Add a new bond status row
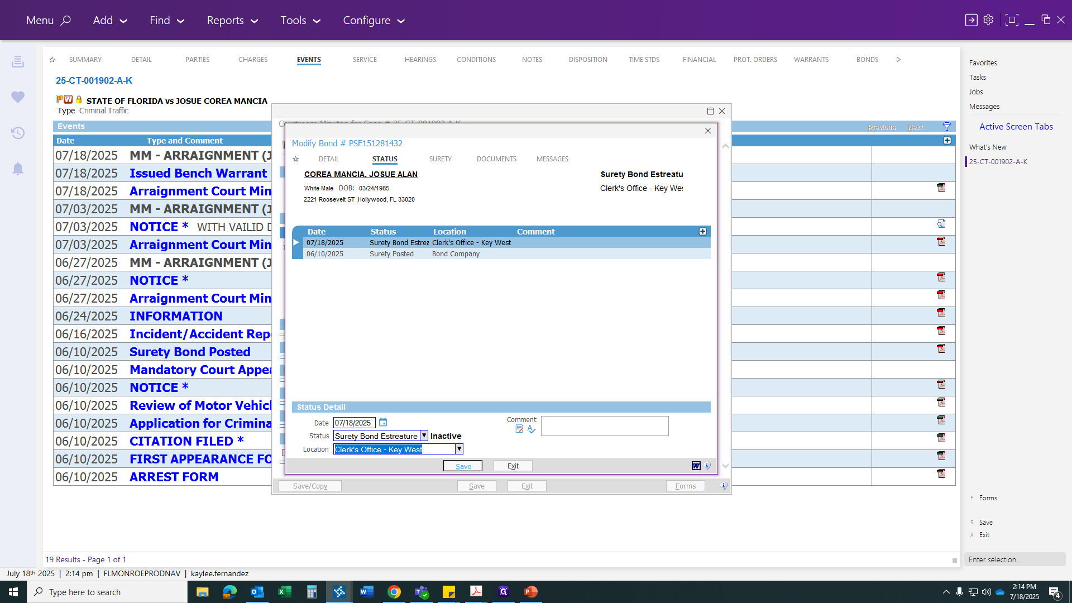 click(703, 231)
